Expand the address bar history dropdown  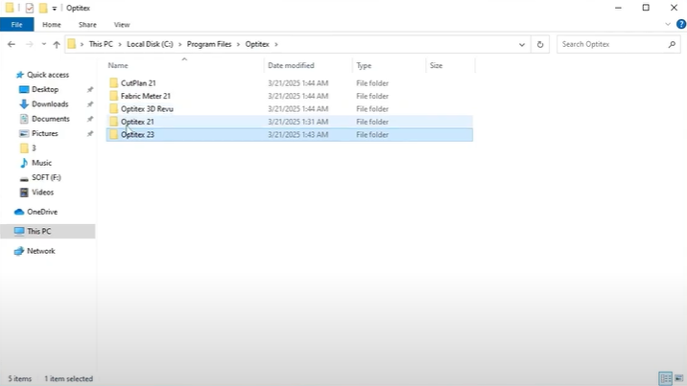(521, 44)
